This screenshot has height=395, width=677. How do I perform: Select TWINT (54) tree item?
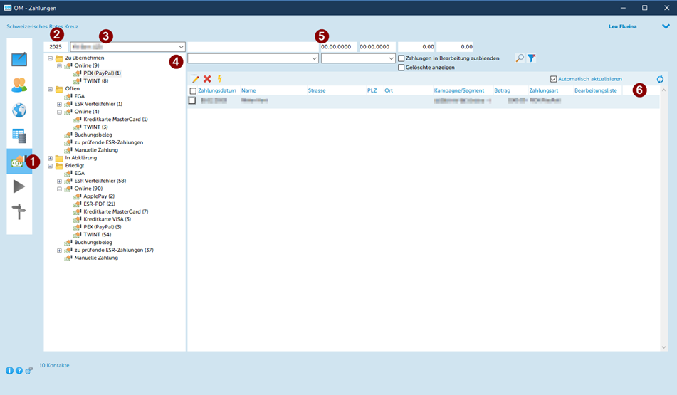pyautogui.click(x=97, y=235)
